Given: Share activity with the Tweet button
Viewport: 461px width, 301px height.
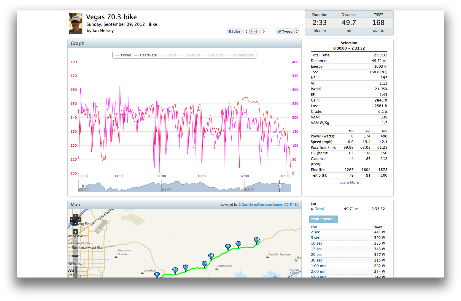Looking at the screenshot, I should click(284, 31).
